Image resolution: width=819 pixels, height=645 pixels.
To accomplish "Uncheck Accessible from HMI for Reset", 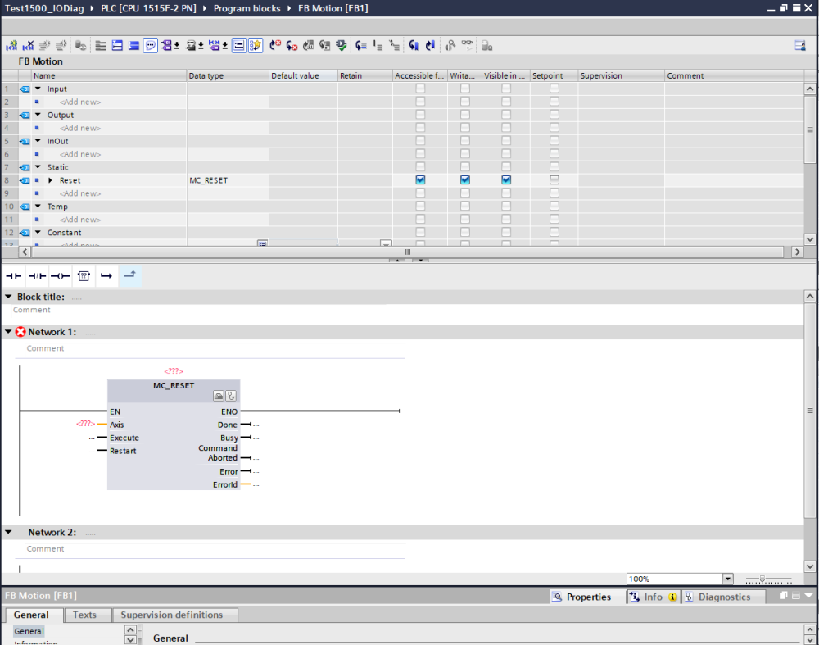I will coord(420,180).
